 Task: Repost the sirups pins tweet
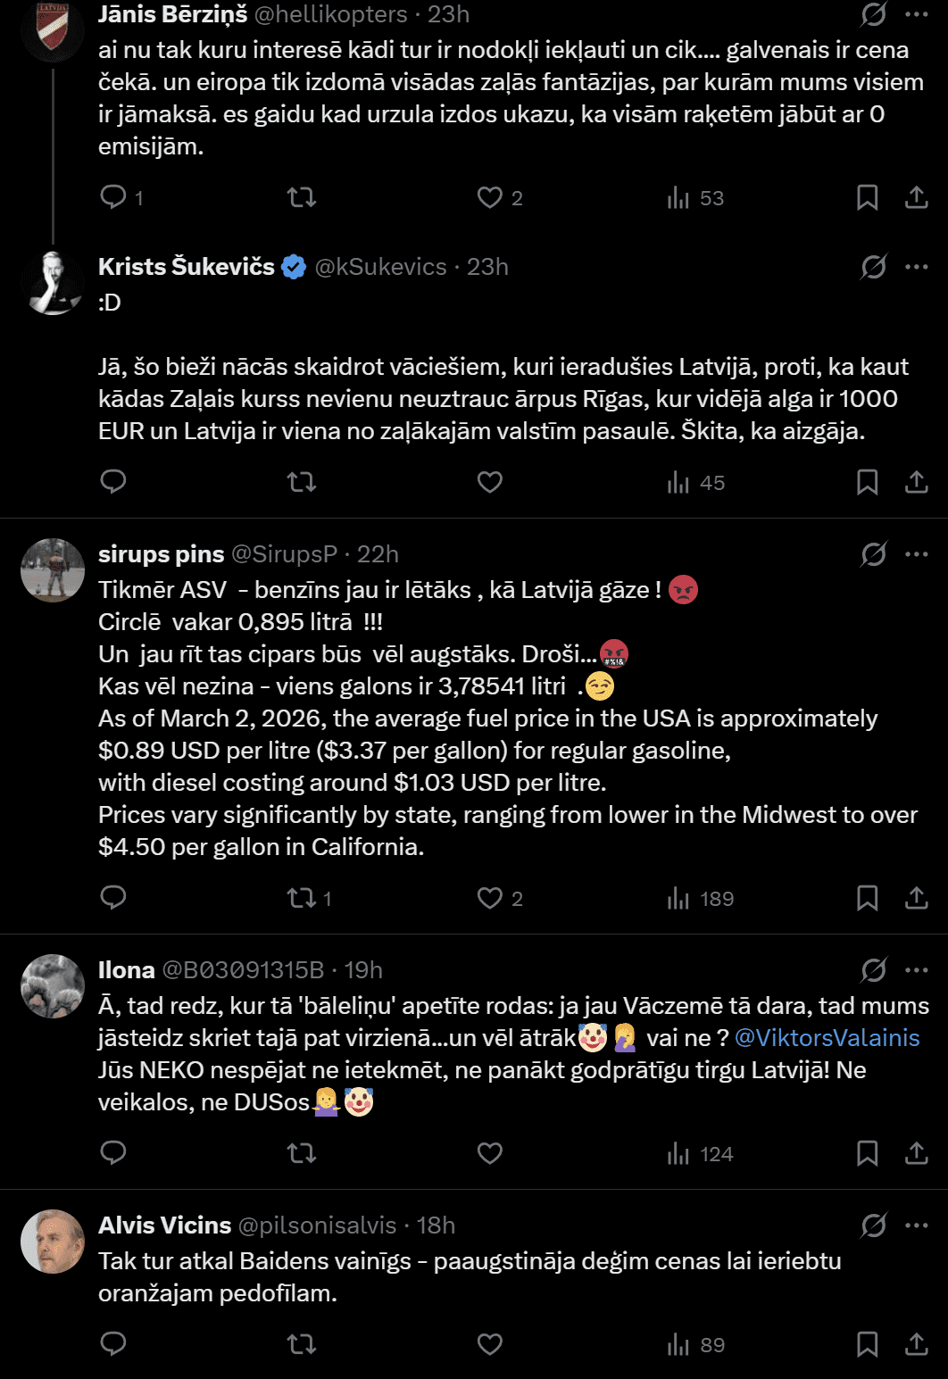coord(302,898)
